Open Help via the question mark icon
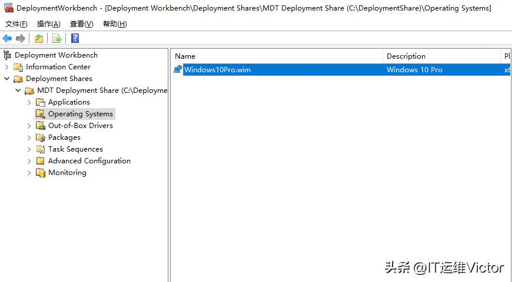 click(75, 38)
